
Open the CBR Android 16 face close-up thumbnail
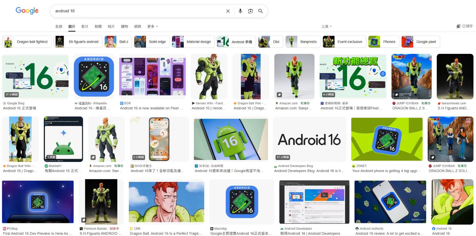tap(167, 202)
